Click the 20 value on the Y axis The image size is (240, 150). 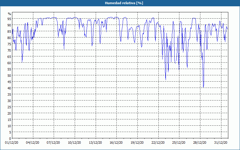coord(10,113)
